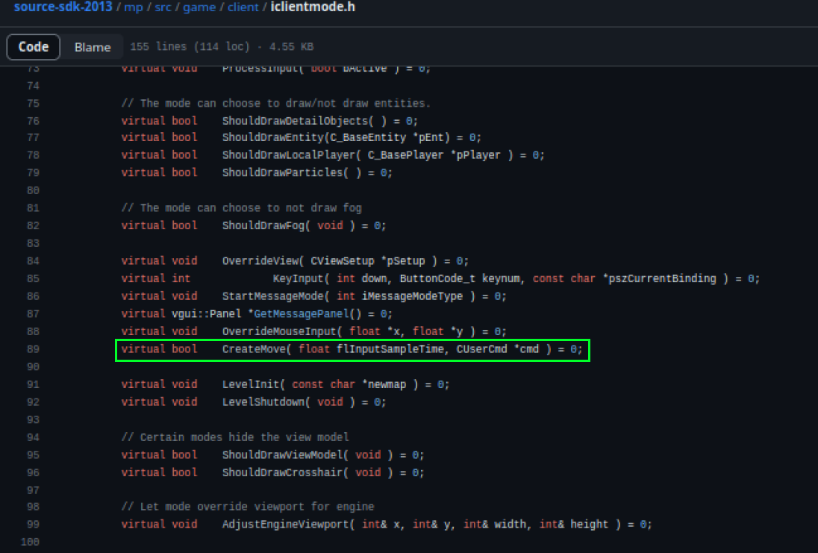The height and width of the screenshot is (553, 818).
Task: Select line number 89
Action: pyautogui.click(x=32, y=349)
